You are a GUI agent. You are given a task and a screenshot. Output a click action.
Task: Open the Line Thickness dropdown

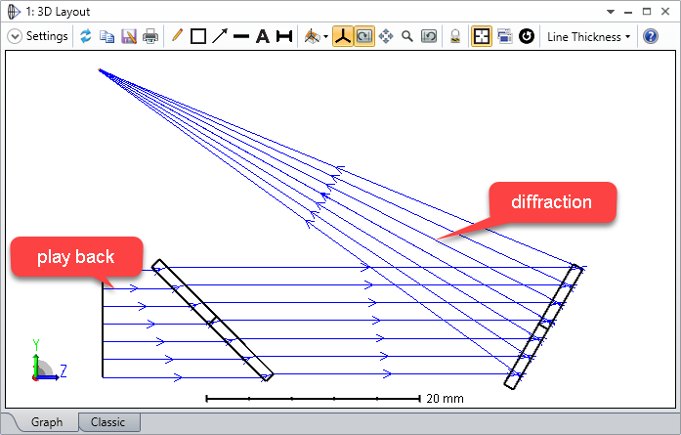(x=588, y=37)
